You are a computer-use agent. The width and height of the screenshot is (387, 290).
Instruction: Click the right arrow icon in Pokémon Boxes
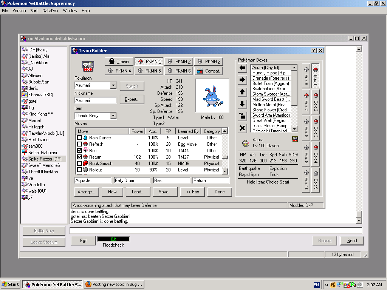[243, 80]
